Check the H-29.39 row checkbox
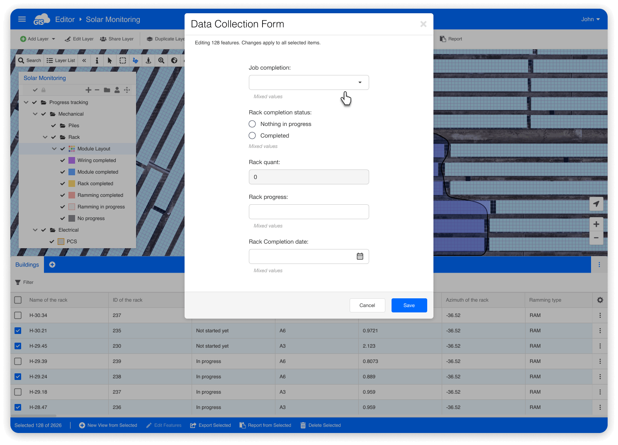Viewport: 618px width, 445px height. coord(18,361)
